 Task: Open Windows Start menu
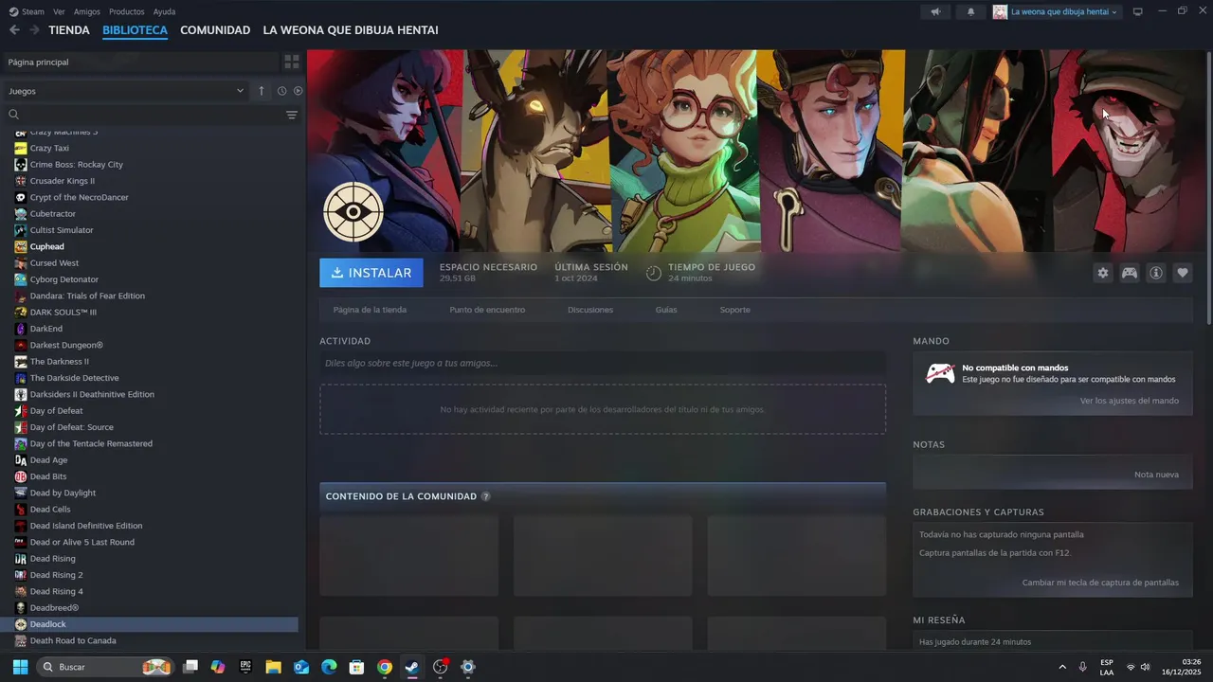click(x=20, y=667)
